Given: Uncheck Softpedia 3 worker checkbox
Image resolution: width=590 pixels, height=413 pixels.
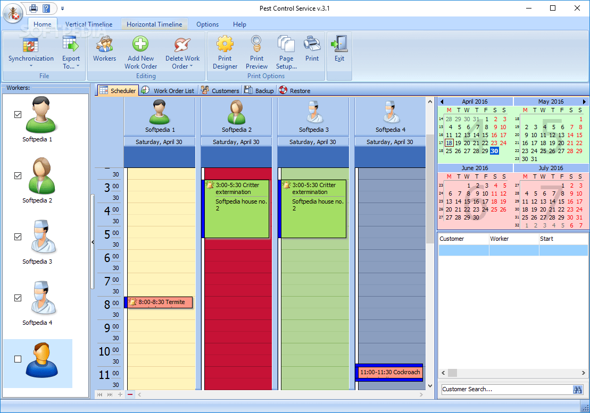Looking at the screenshot, I should 18,237.
